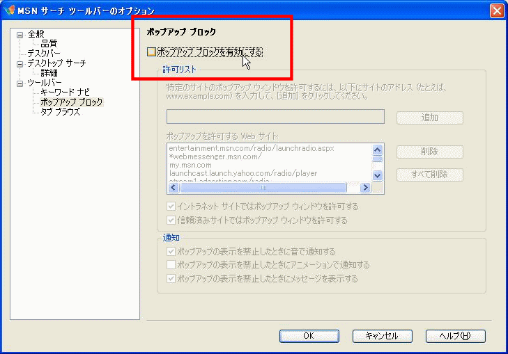The image size is (508, 354).
Task: Click the キャンセル button
Action: (383, 336)
